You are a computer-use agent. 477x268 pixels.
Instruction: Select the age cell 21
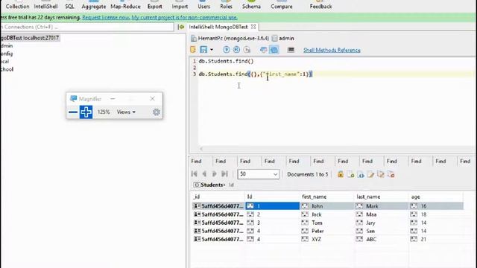click(x=436, y=240)
